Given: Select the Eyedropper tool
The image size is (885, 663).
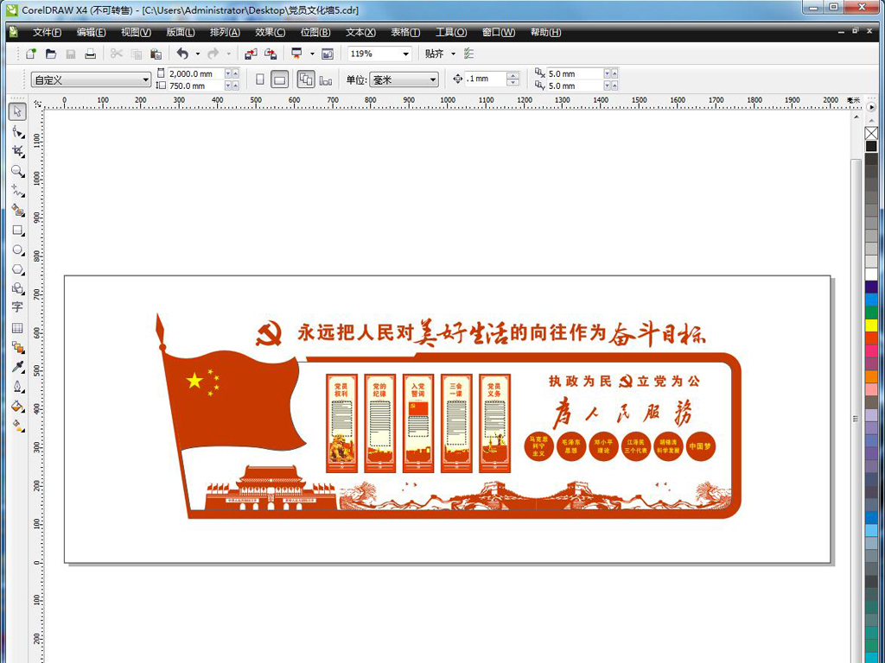Looking at the screenshot, I should [17, 367].
